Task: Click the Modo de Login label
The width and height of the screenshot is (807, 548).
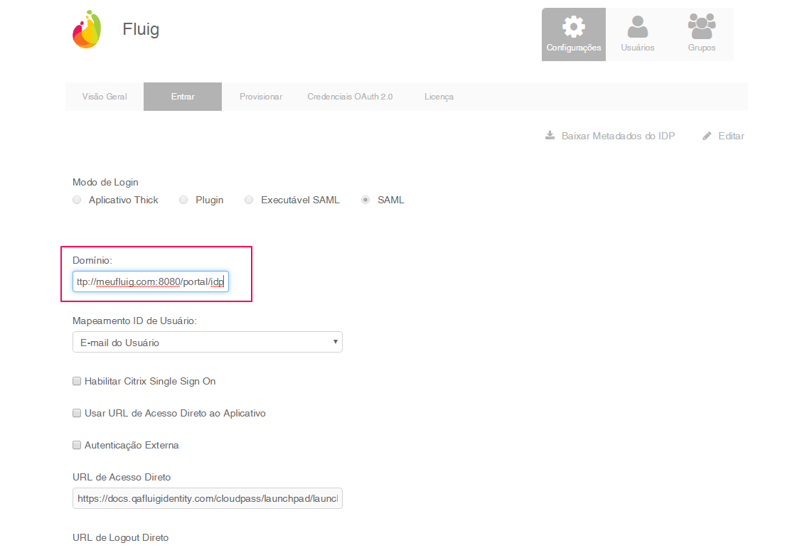Action: tap(105, 182)
